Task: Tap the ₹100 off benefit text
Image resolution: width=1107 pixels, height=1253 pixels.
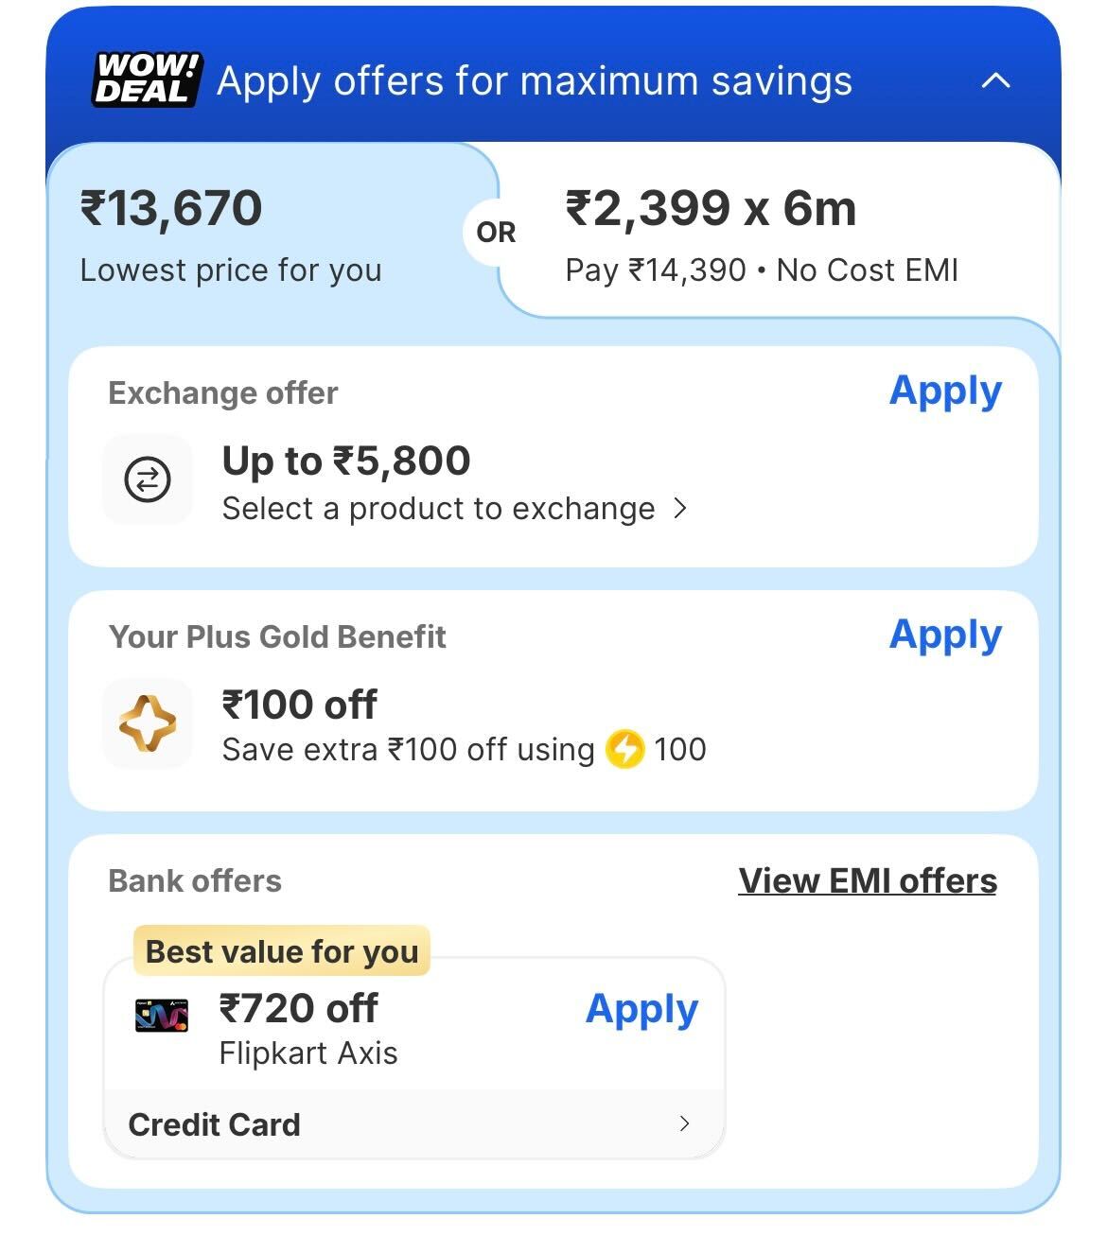Action: (299, 705)
